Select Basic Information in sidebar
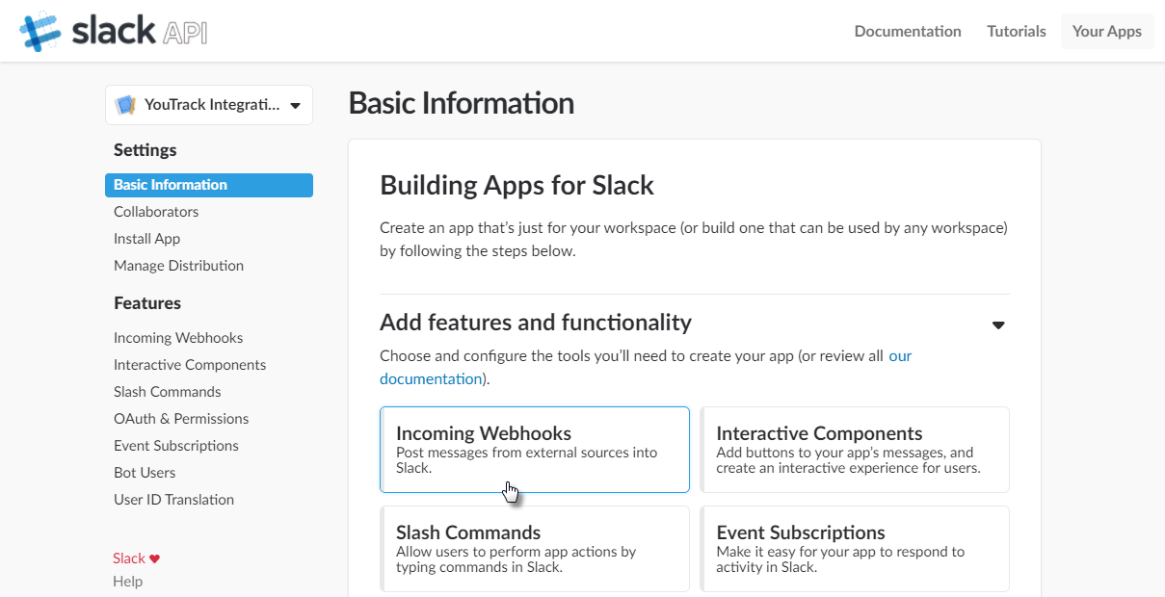Screen dimensions: 1165x597 click(x=171, y=185)
